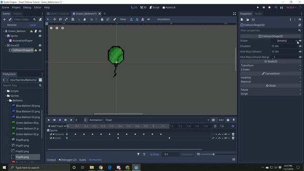Click the bone options icon in toolbar
Image resolution: width=304 pixels, height=171 pixels.
click(114, 19)
